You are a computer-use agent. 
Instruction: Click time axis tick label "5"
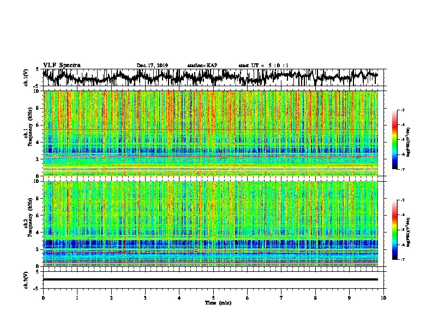tap(213, 298)
